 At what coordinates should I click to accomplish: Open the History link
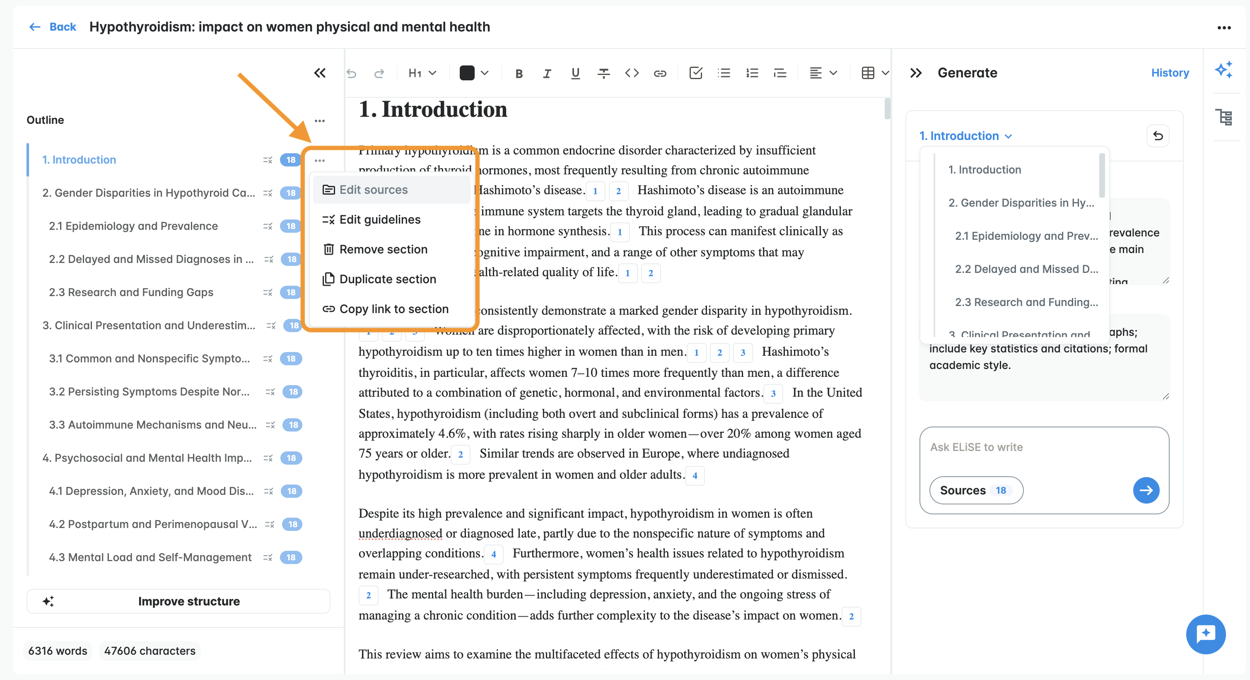[1170, 73]
